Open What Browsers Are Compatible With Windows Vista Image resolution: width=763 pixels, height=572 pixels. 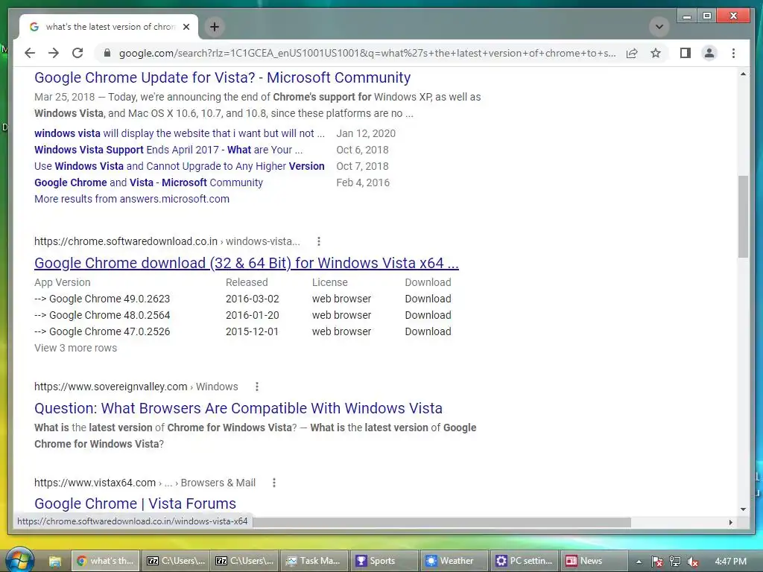[238, 408]
